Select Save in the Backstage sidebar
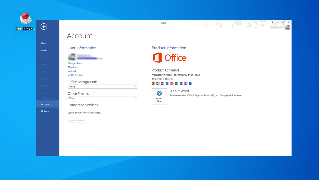Image resolution: width=319 pixels, height=180 pixels. [43, 58]
